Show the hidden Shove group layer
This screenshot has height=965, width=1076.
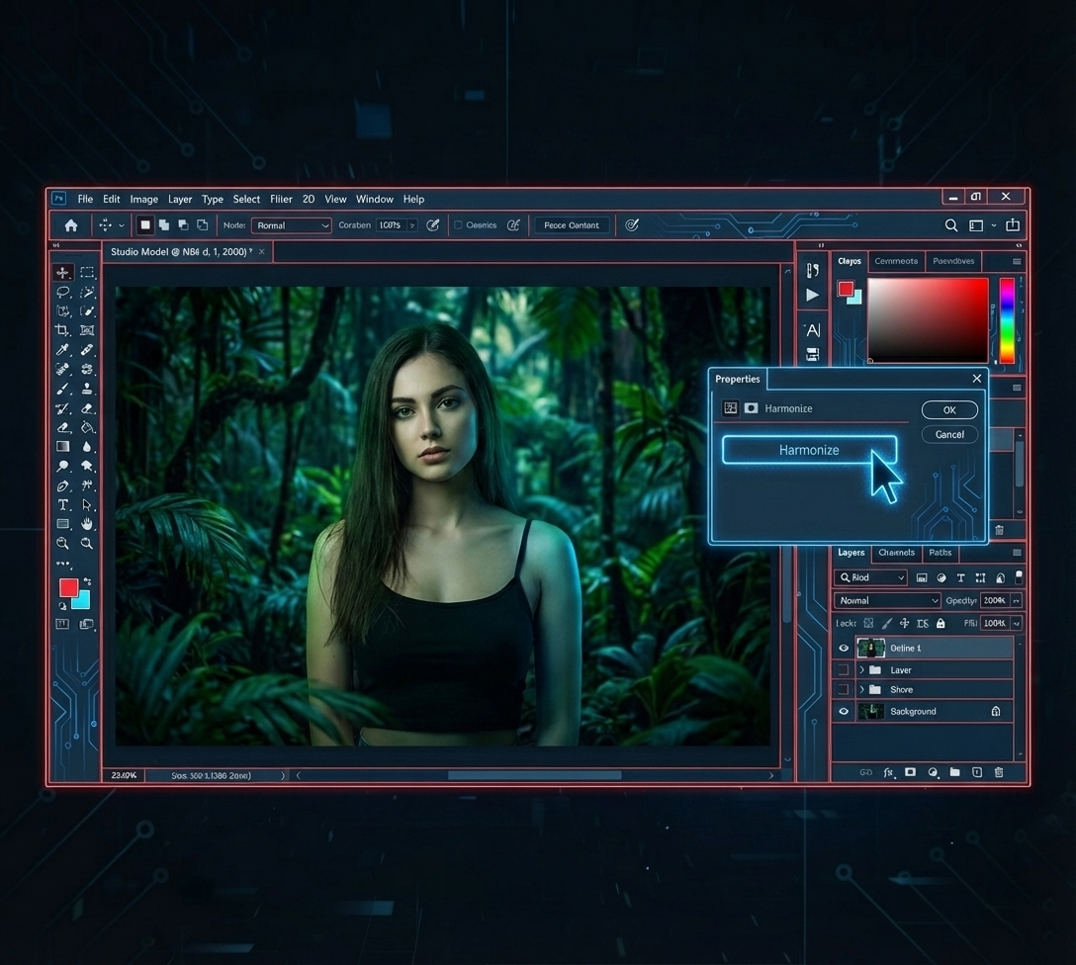click(844, 689)
